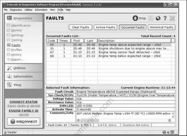This screenshot has height=136, width=187.
Task: Open the Information menu
Action: [41, 10]
